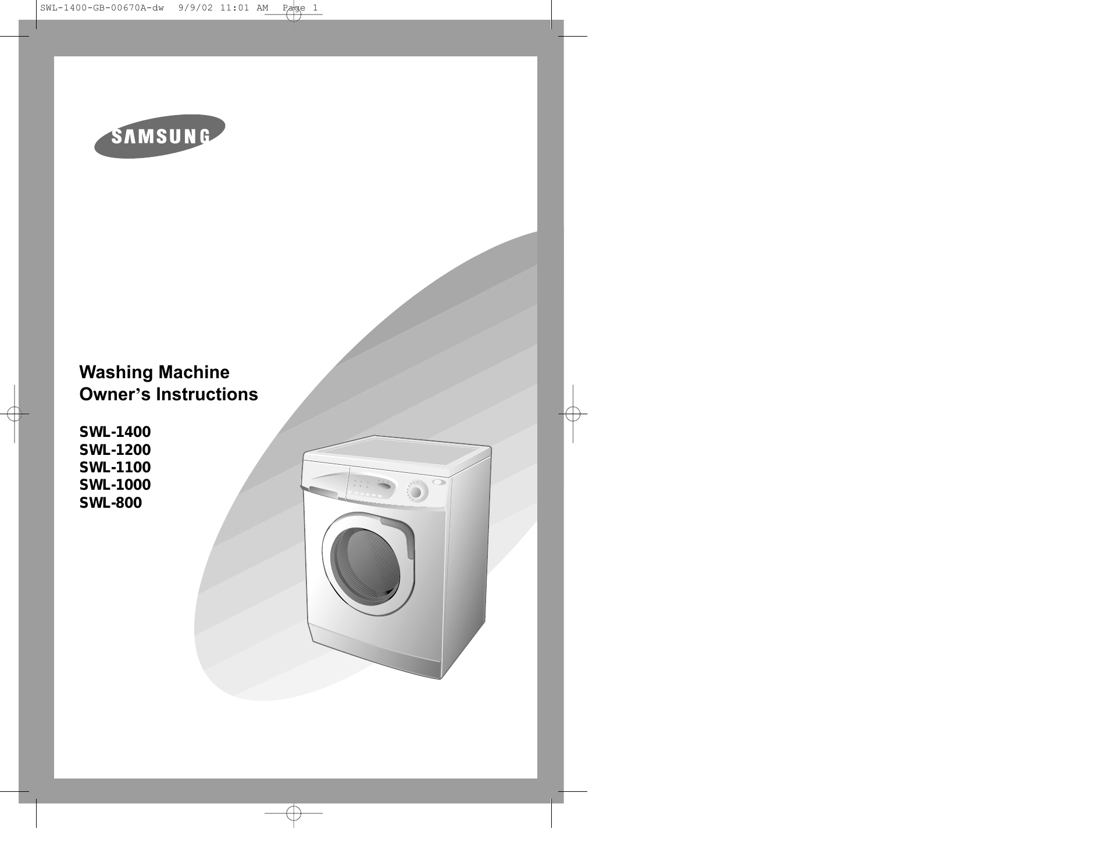Viewport: 1099px width, 861px height.
Task: Select the SWL-1100 model text
Action: [115, 467]
